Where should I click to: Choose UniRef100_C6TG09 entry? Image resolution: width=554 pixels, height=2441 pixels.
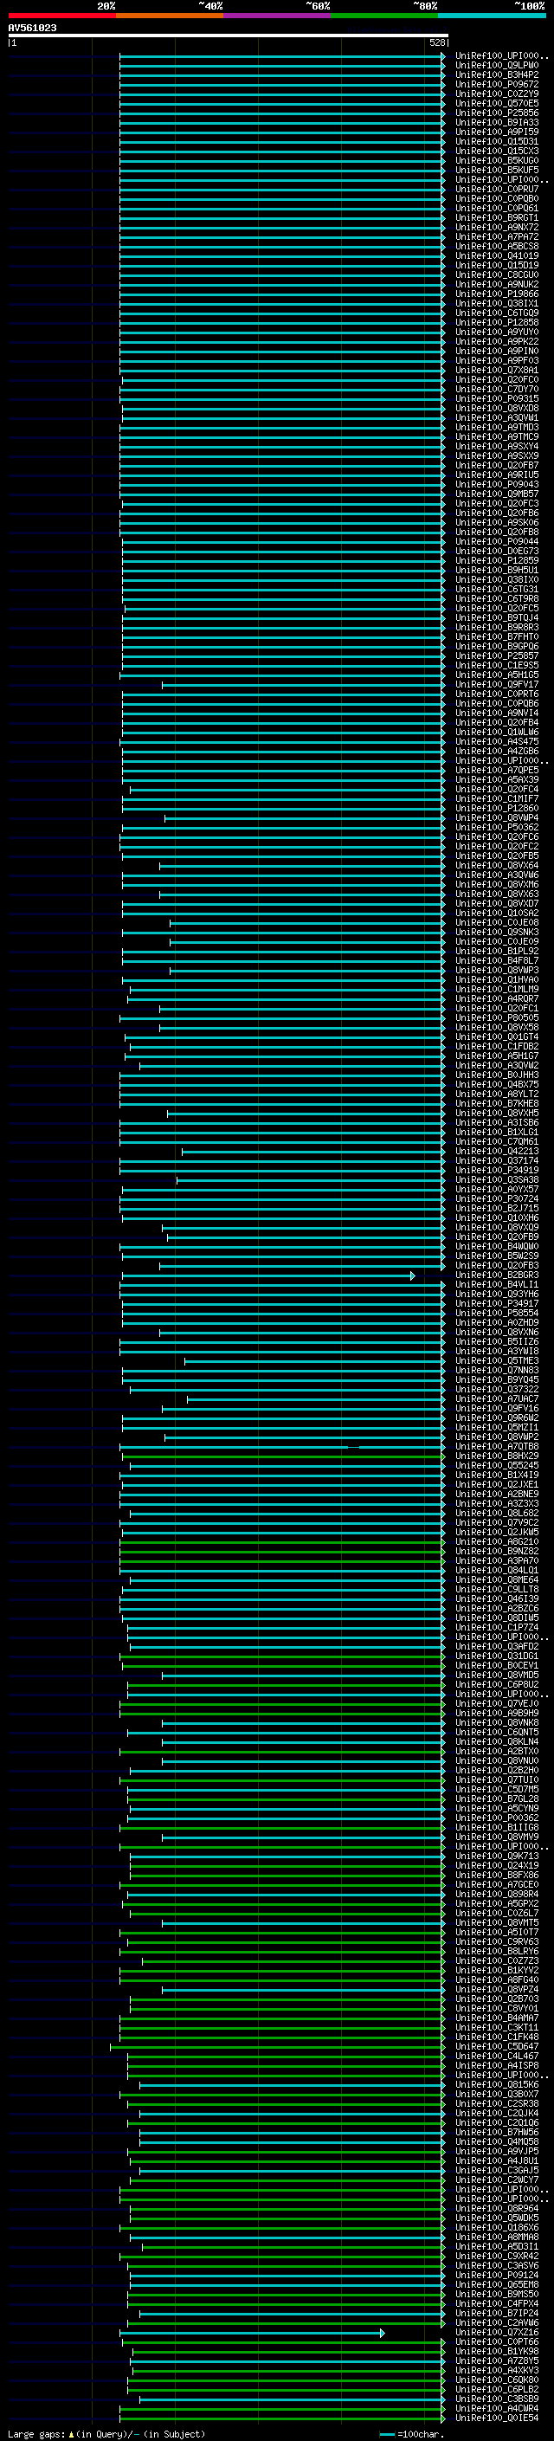tap(497, 313)
